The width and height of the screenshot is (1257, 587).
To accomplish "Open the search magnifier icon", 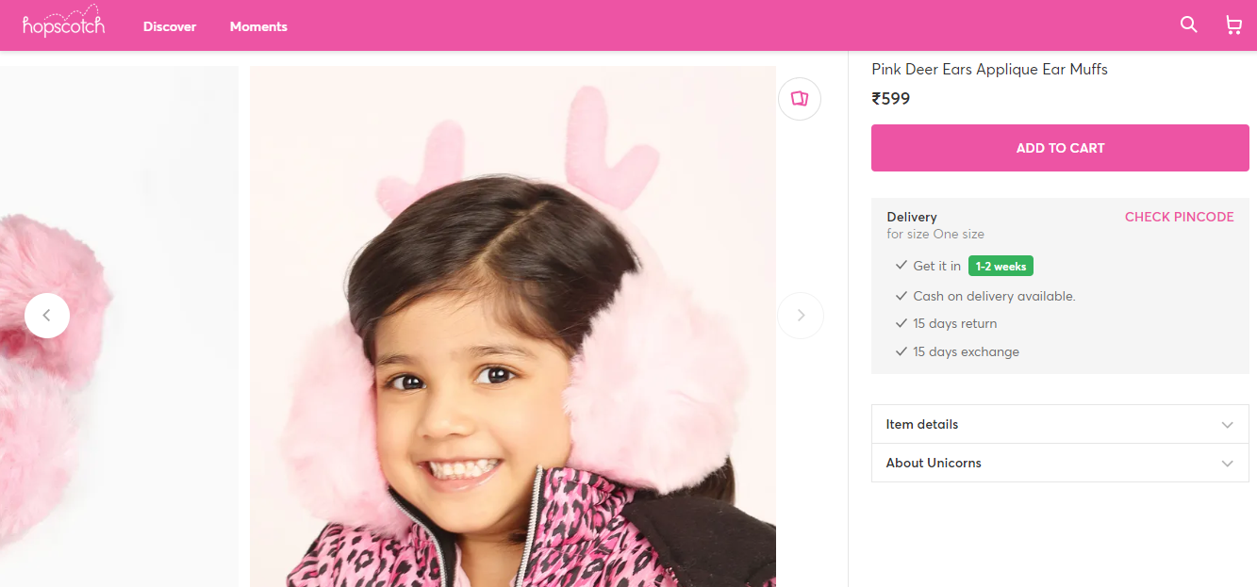I will pyautogui.click(x=1188, y=25).
